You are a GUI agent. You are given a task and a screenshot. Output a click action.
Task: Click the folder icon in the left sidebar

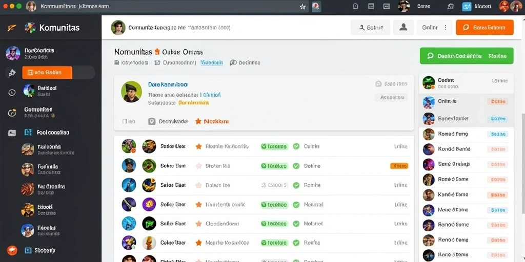click(12, 133)
